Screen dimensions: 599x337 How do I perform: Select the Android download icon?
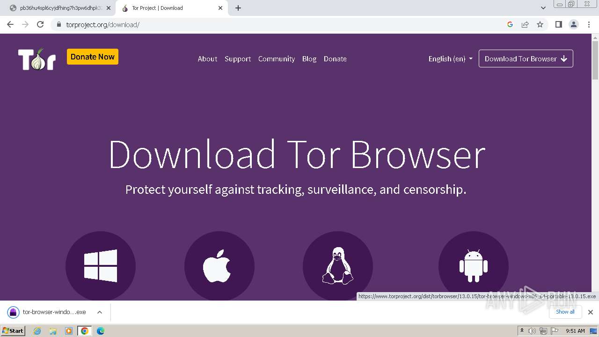474,266
